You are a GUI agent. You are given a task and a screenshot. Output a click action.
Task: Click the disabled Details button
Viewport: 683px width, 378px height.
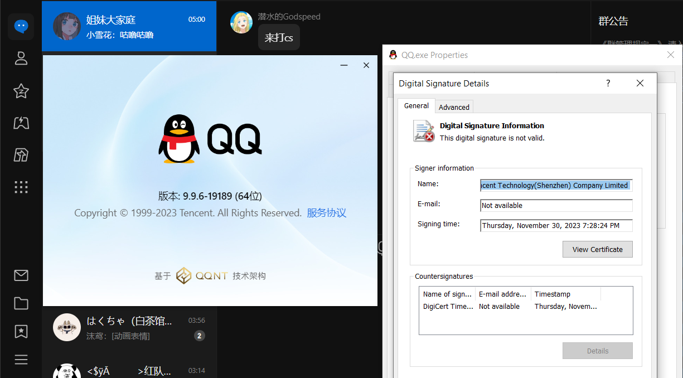(598, 351)
